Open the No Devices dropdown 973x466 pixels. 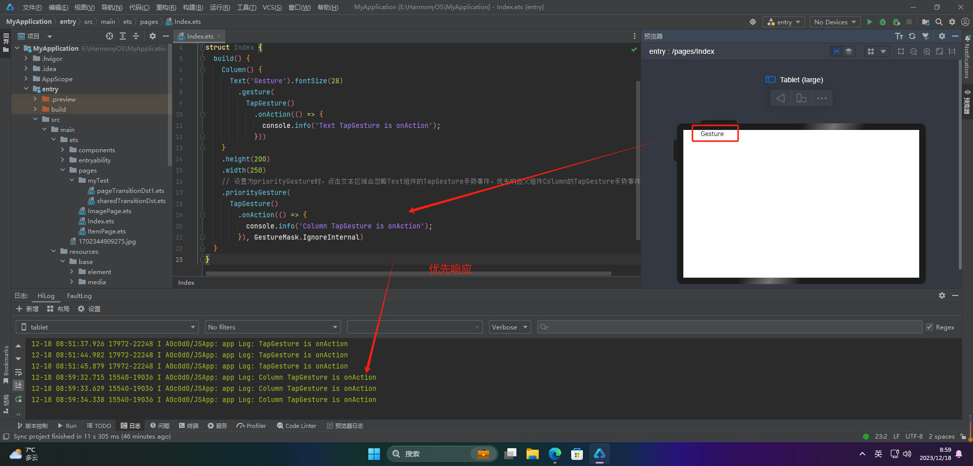click(x=835, y=22)
